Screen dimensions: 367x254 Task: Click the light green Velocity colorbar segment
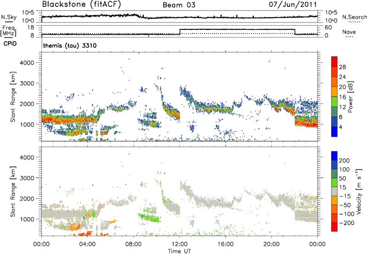[334, 182]
